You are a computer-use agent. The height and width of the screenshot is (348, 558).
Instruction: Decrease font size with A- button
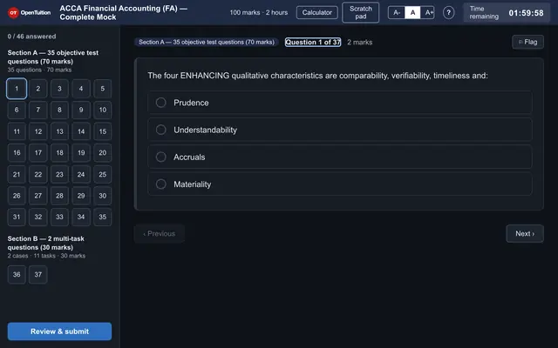(x=397, y=13)
